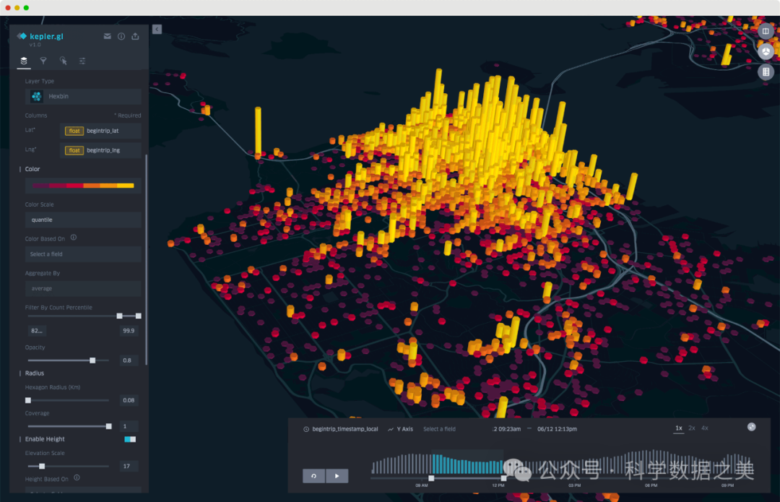Image resolution: width=780 pixels, height=502 pixels.
Task: Click the info icon beside kepler.gl title
Action: click(121, 37)
